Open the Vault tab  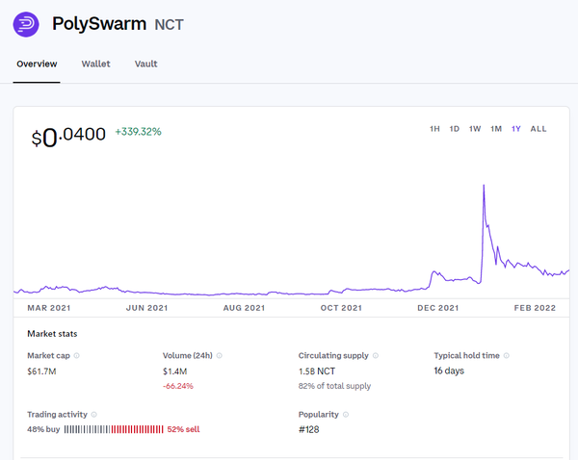146,64
